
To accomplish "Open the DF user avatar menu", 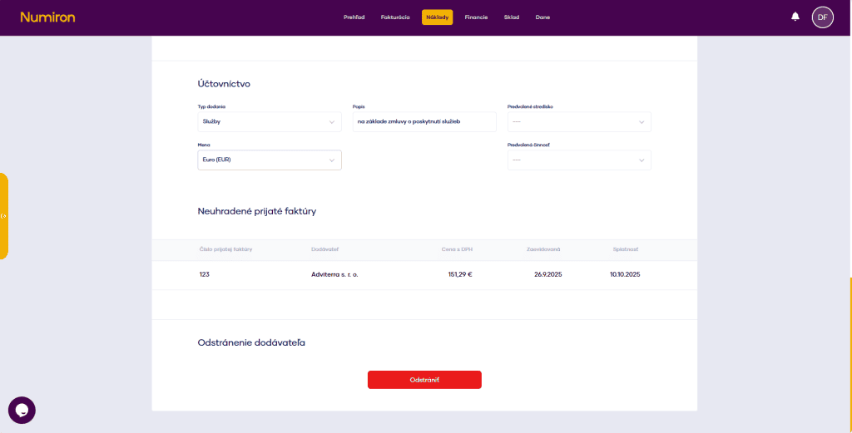I will [822, 17].
